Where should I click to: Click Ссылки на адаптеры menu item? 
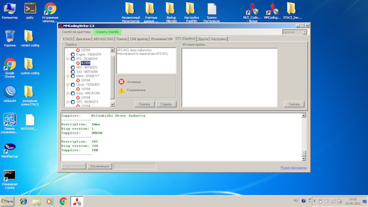[x=76, y=32]
